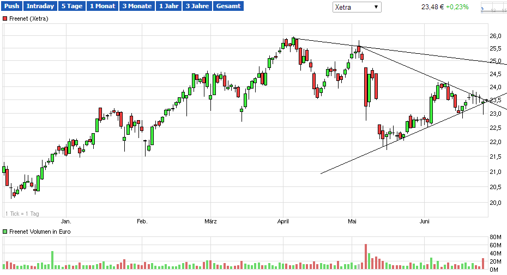Click the Freenet (Xetra) legend label

29,18
